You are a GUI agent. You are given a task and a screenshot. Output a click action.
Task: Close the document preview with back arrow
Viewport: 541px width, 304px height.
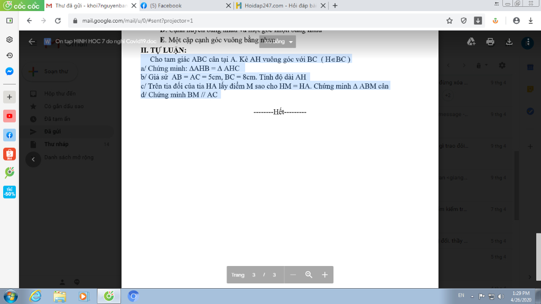(32, 42)
